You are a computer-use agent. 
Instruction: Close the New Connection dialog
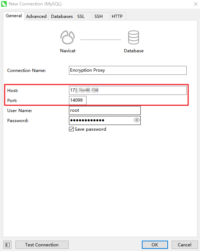pyautogui.click(x=195, y=4)
